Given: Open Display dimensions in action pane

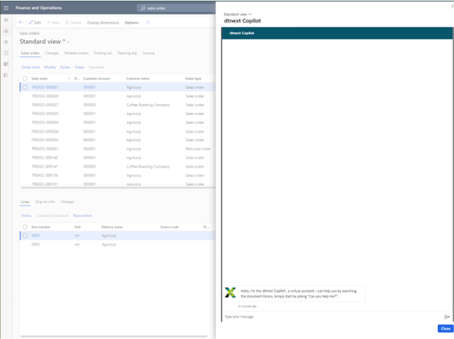Looking at the screenshot, I should pos(103,23).
